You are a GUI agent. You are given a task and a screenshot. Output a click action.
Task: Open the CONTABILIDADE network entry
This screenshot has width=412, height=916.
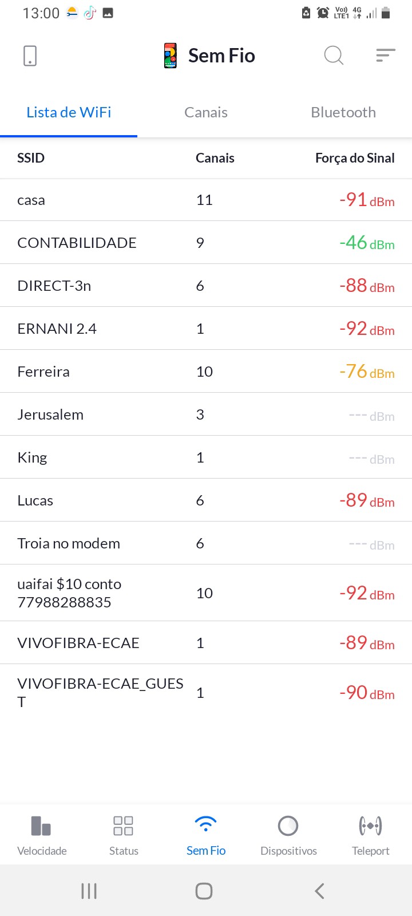pos(77,243)
